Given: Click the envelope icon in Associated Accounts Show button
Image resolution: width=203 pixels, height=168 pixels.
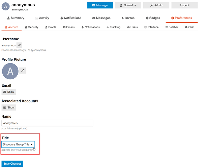Looking at the screenshot, I should [5, 108].
